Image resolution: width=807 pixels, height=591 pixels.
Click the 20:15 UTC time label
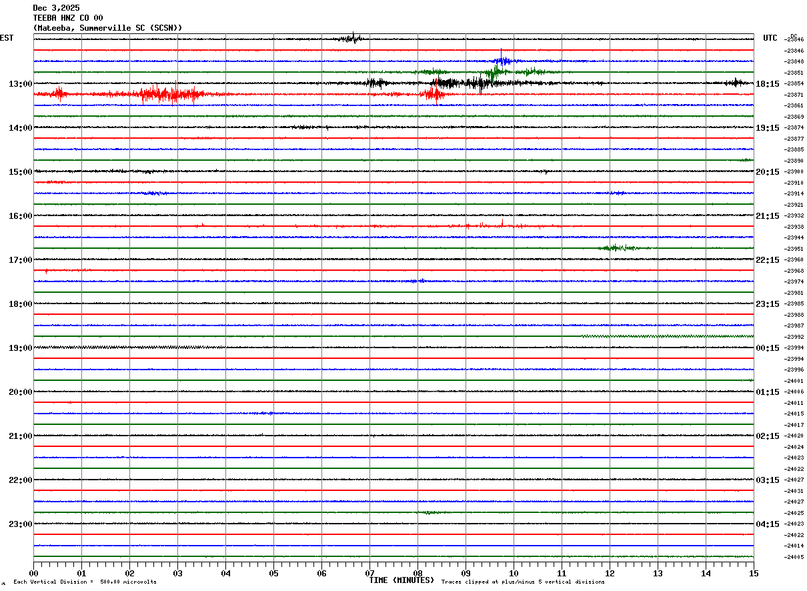coord(768,172)
